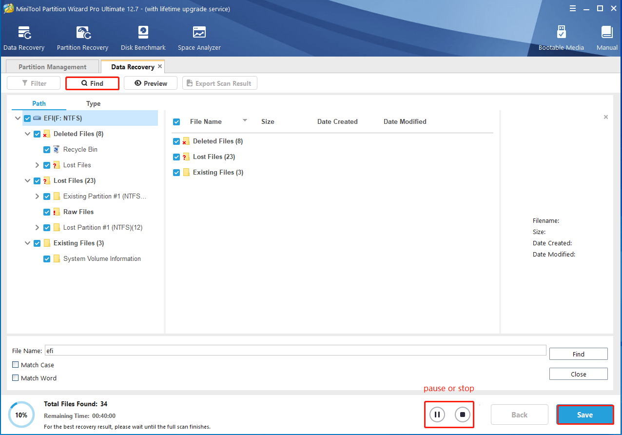Screen dimensions: 622x435
Task: Select the Data Recovery tab
Action: coord(133,67)
